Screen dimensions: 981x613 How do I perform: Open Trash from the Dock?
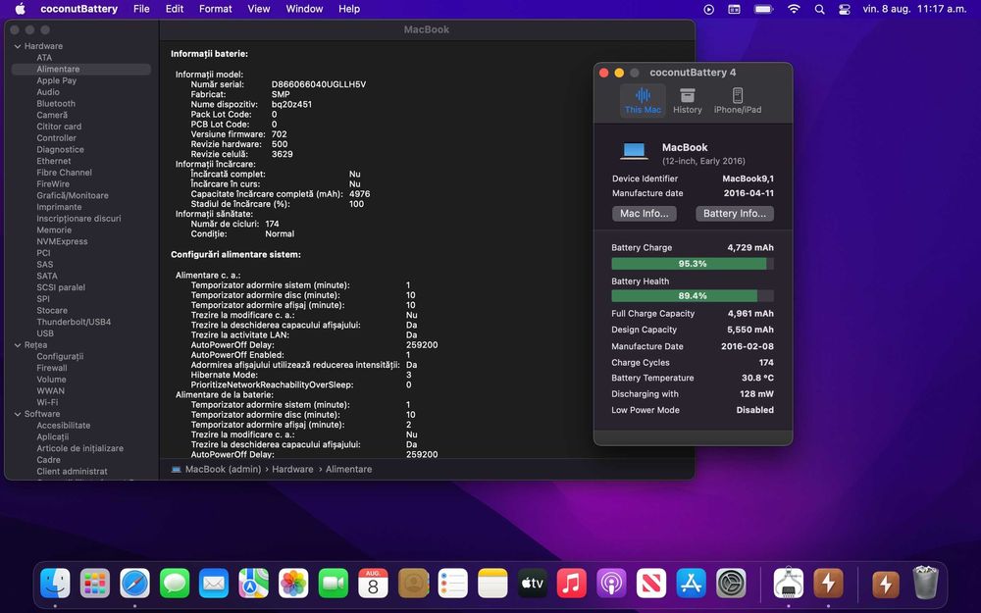click(925, 583)
